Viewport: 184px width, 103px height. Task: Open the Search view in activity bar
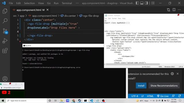pos(5,21)
